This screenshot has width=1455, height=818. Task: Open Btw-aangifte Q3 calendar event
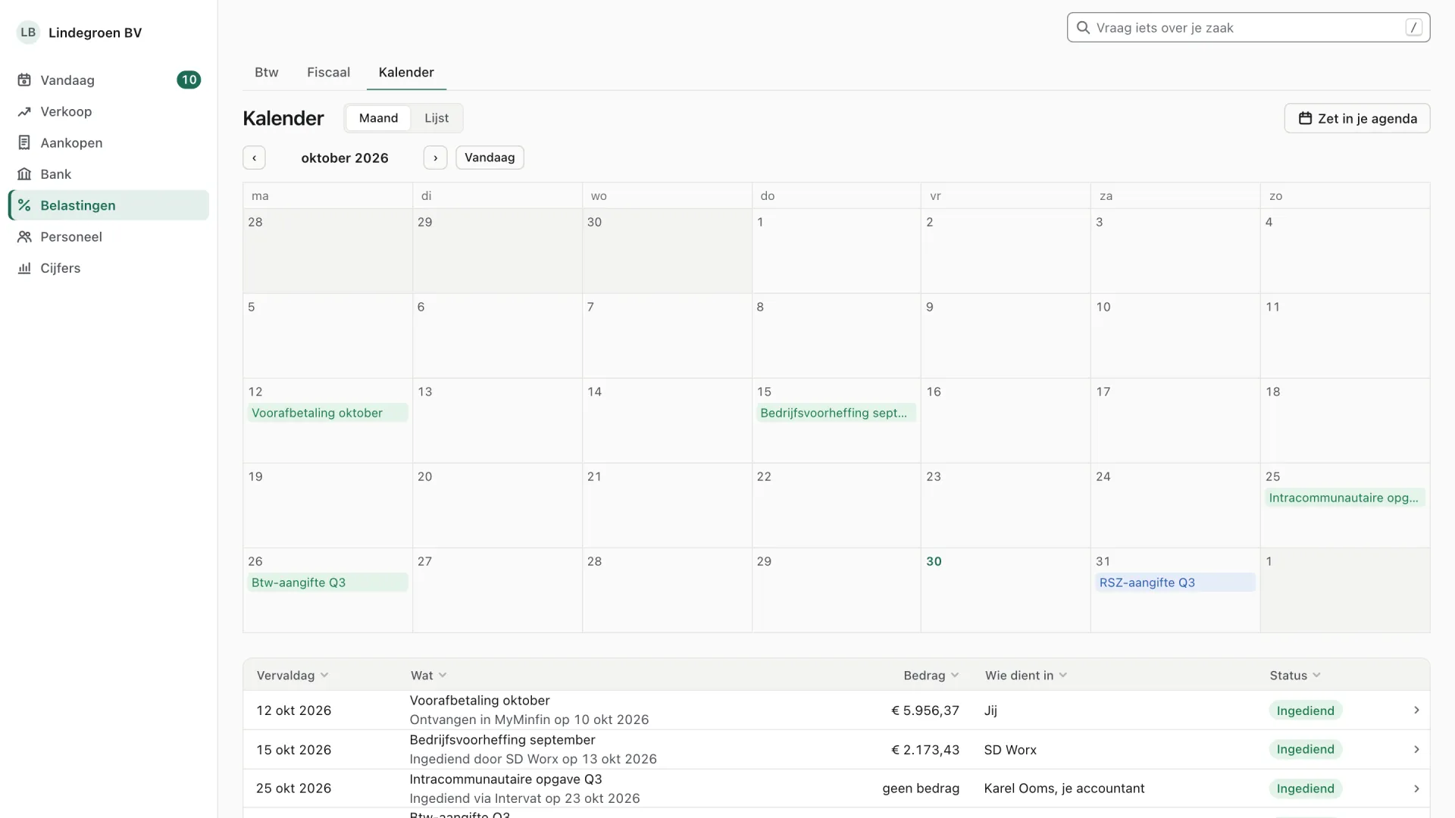[x=327, y=582]
